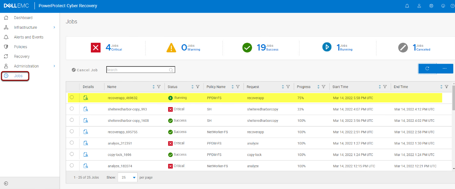Open the more options ellipsis button

445,68
